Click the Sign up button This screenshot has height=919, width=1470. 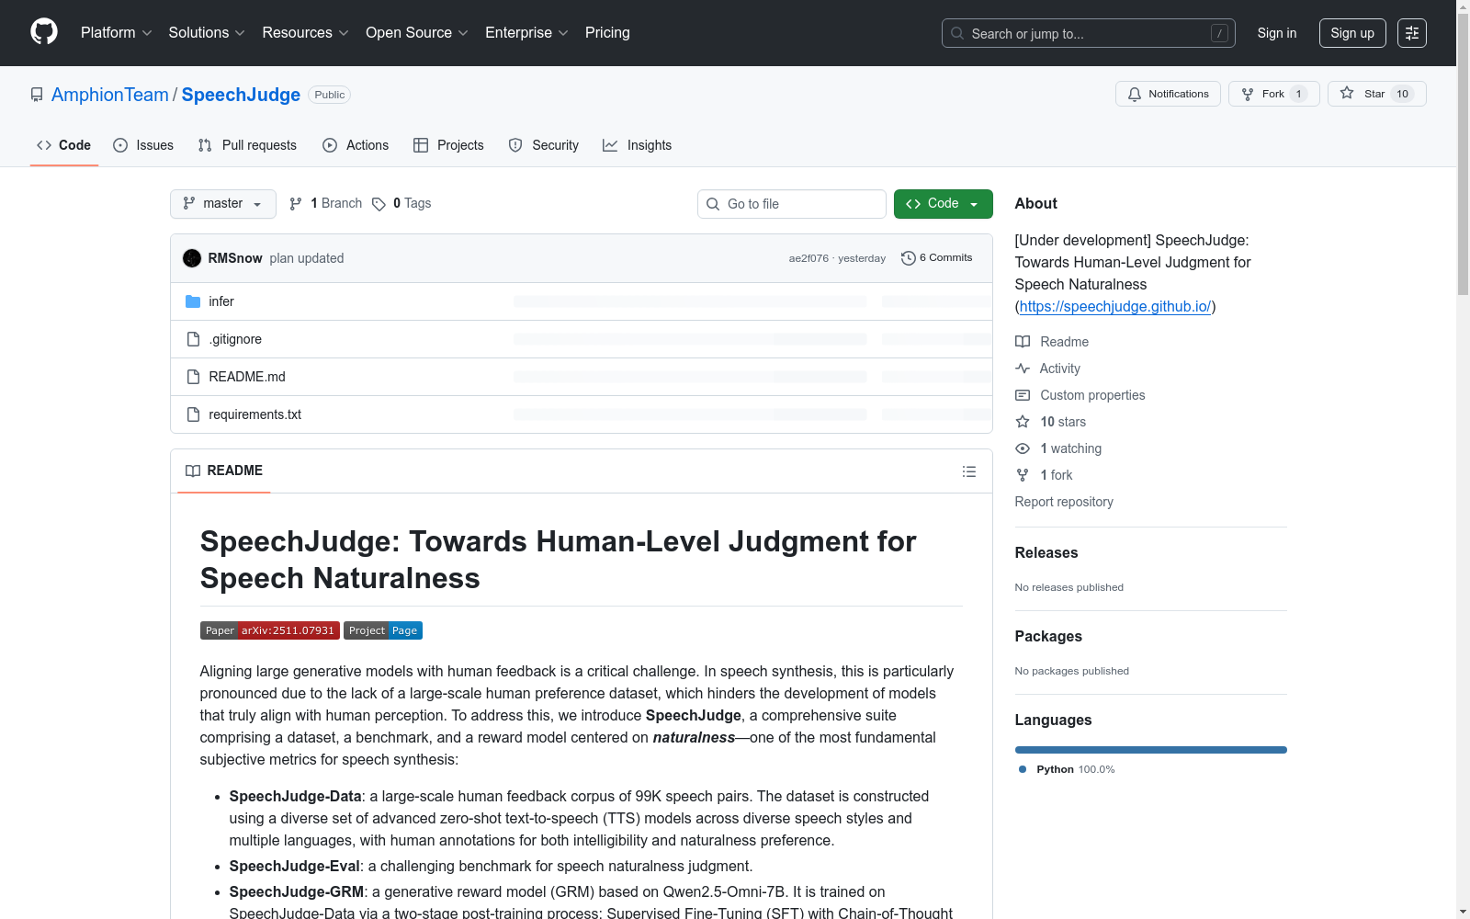tap(1352, 33)
